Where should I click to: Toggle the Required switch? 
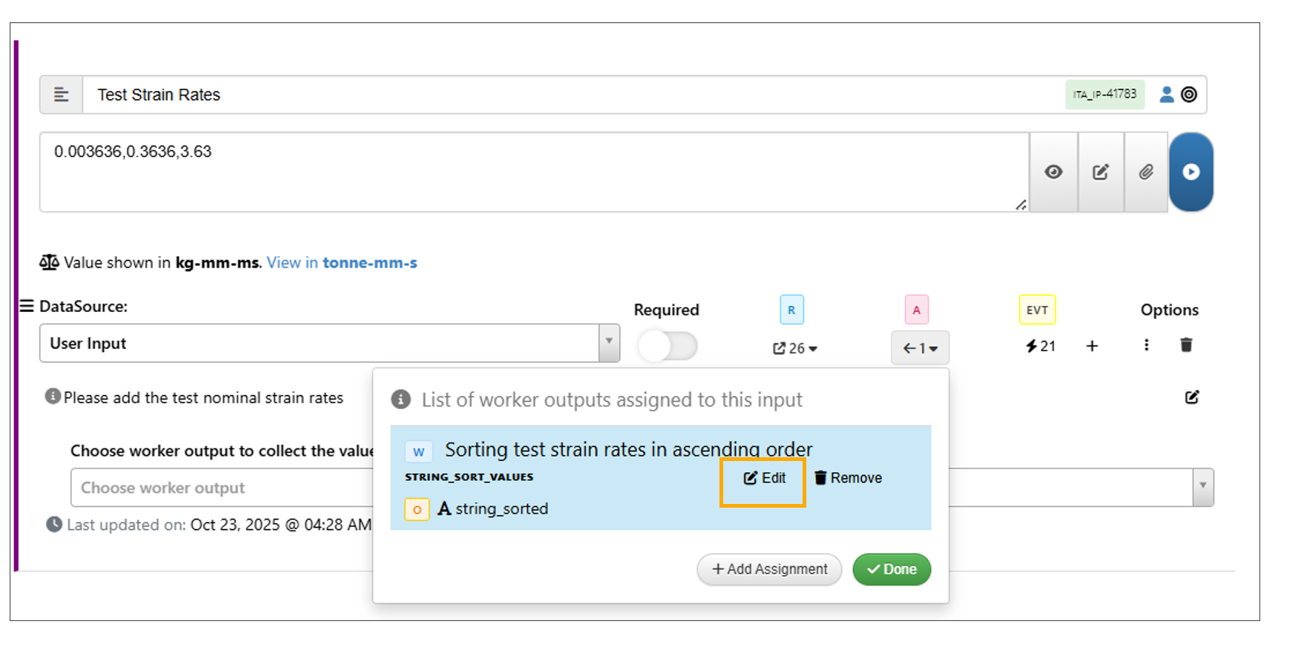coord(668,346)
